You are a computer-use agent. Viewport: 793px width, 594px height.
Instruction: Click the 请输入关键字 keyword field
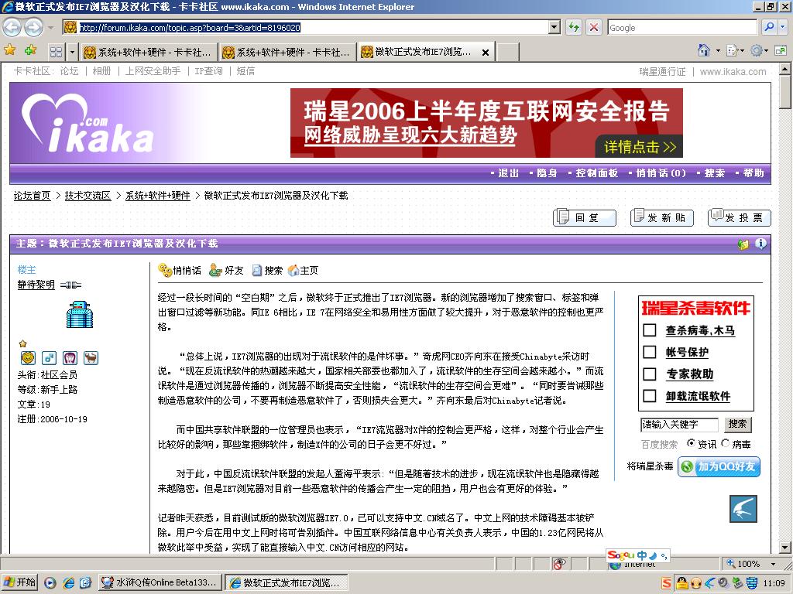coord(679,425)
